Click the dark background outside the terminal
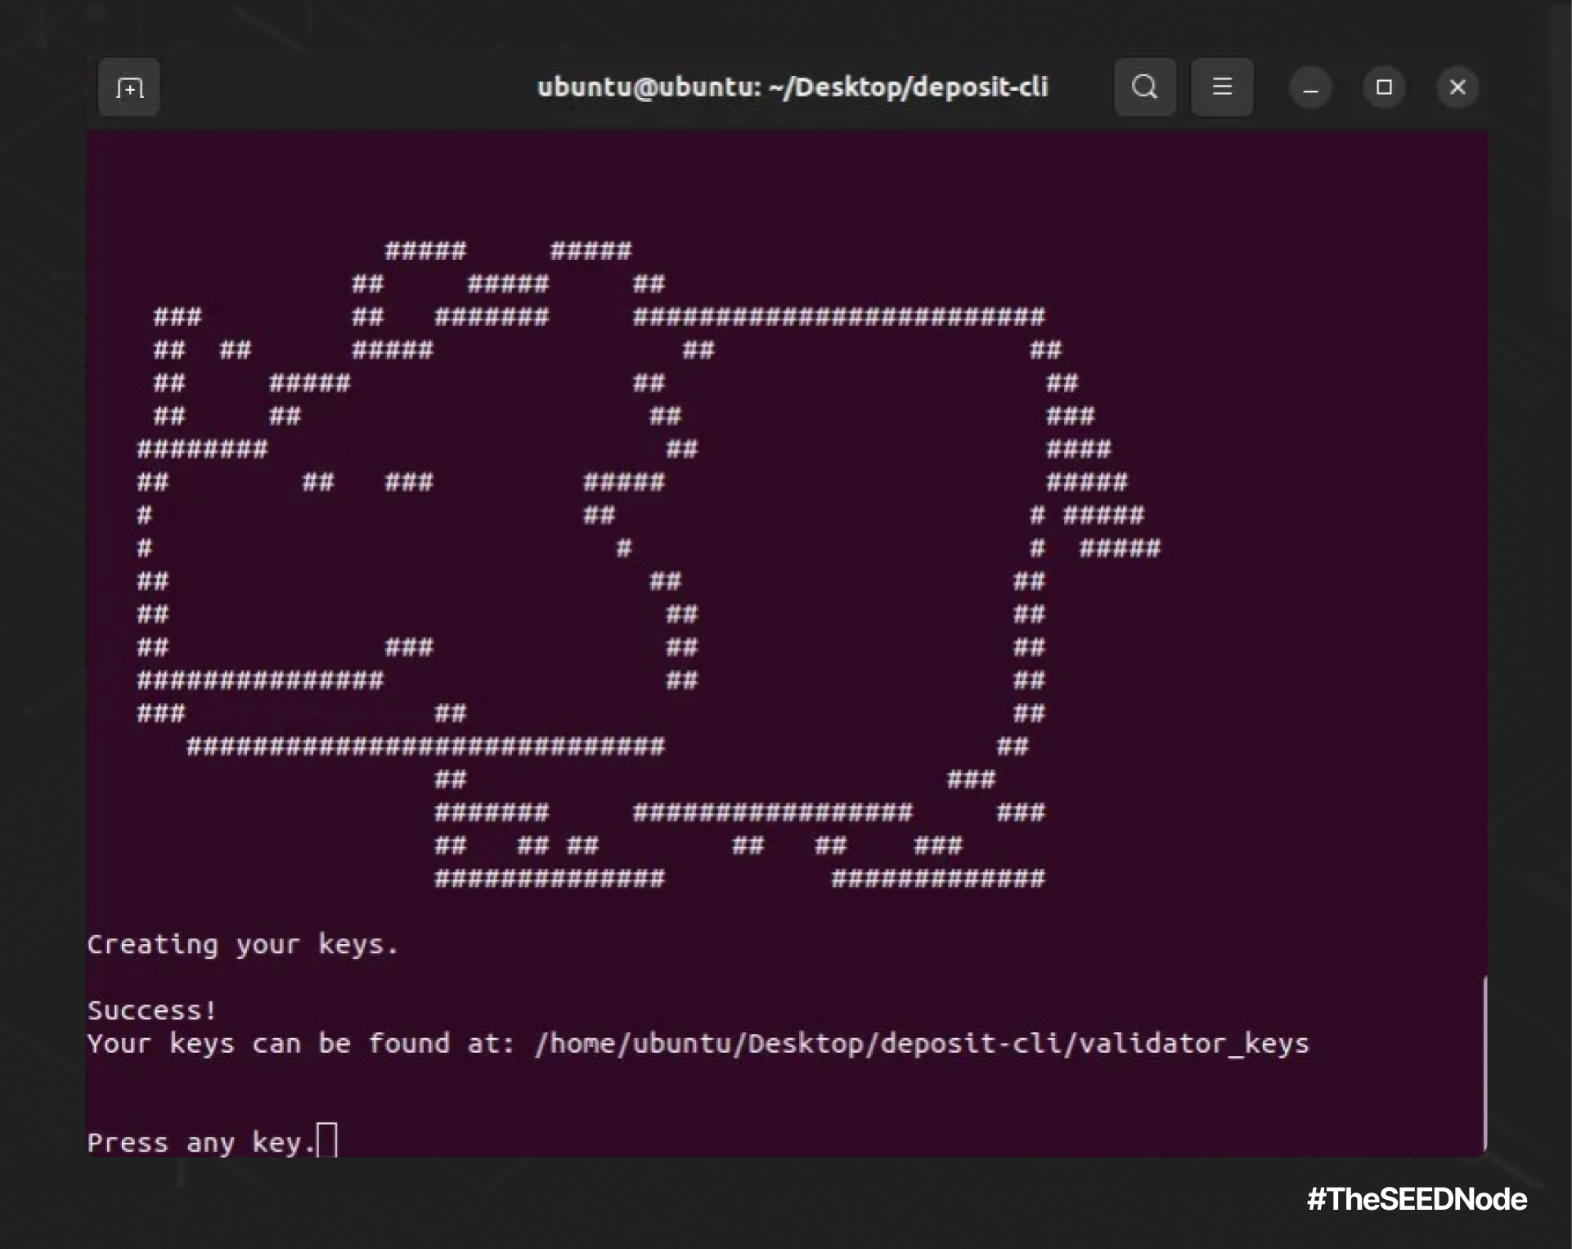The image size is (1572, 1249). 785,1206
